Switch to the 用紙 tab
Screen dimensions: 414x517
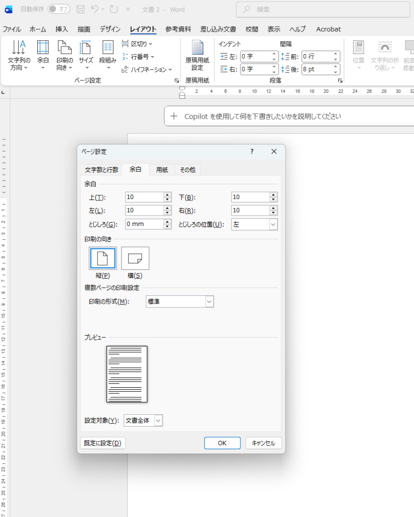point(162,170)
